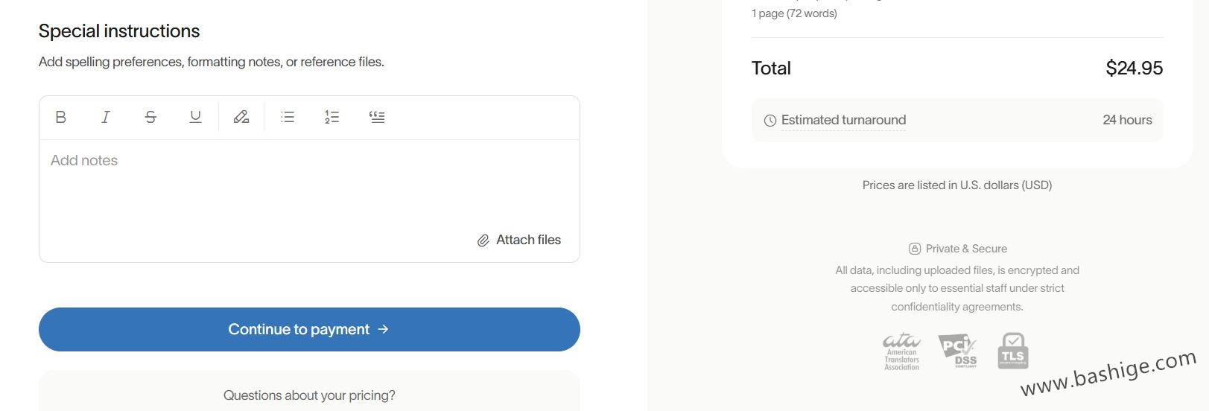This screenshot has width=1209, height=411.
Task: Click the Estimated turnaround label
Action: 843,120
